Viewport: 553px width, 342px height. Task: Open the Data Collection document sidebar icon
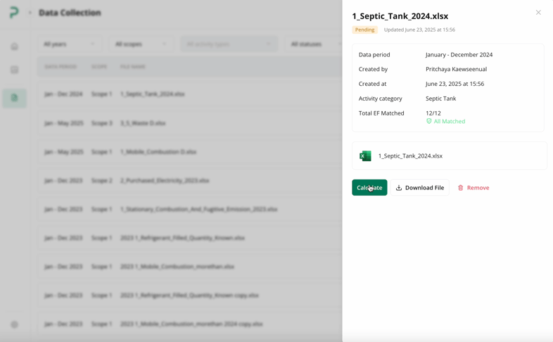point(14,98)
